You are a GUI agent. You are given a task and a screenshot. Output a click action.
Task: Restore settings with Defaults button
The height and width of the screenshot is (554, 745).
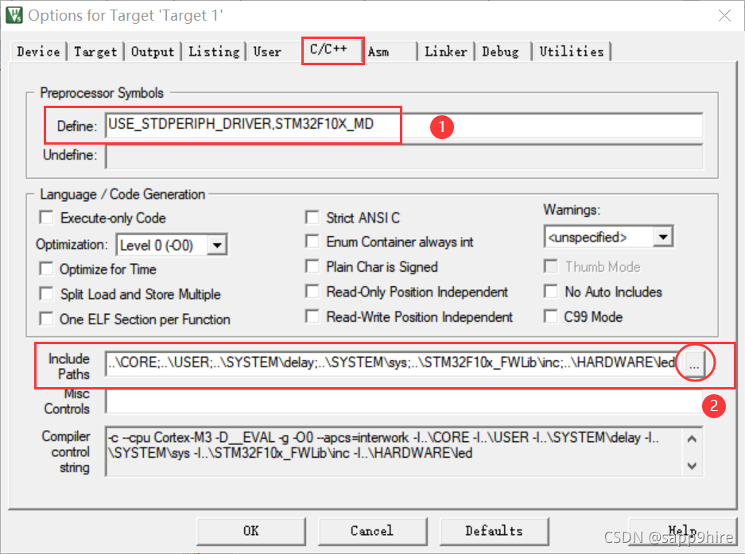(494, 531)
